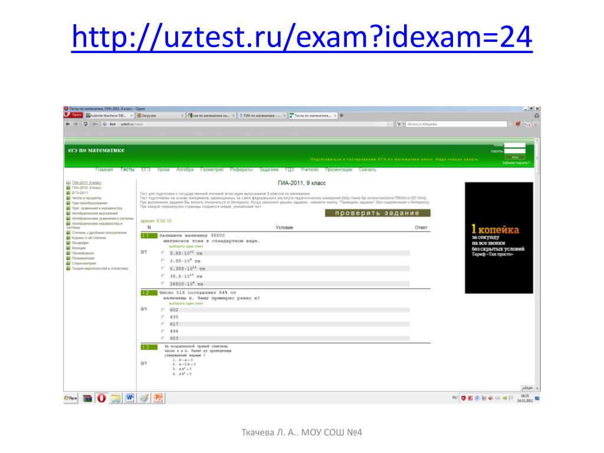
Task: Reload the page with the refresh icon
Action: [x=85, y=124]
